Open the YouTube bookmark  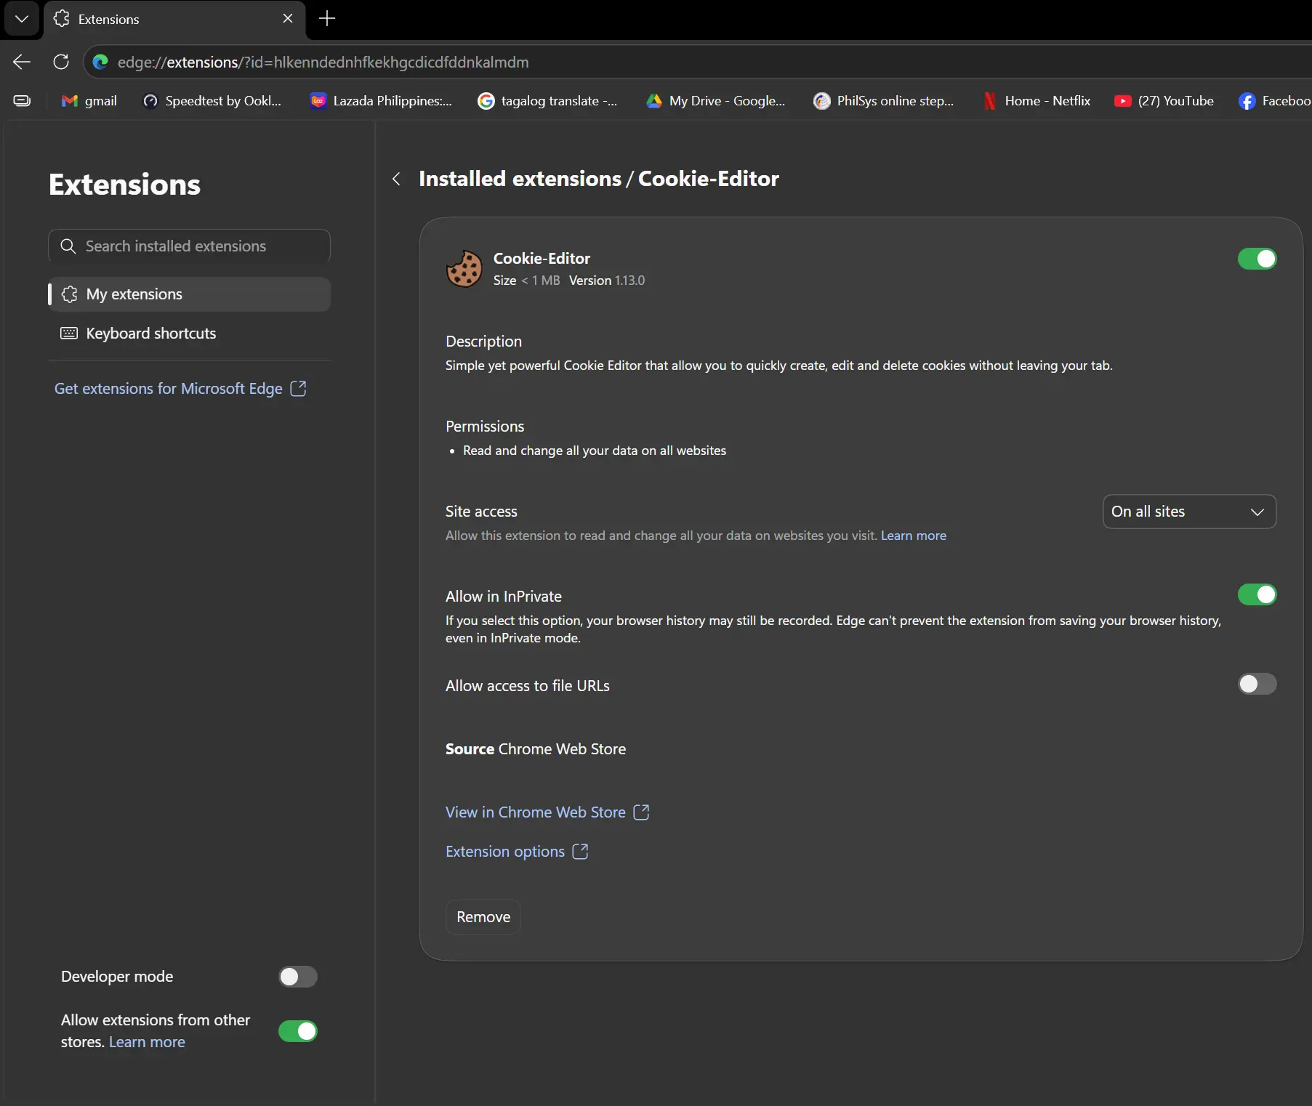pos(1164,101)
